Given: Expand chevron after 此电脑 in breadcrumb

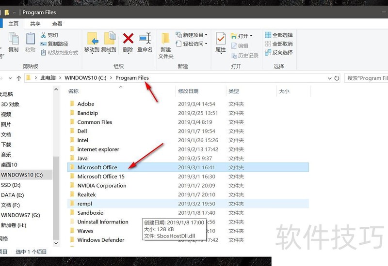Looking at the screenshot, I should [x=60, y=78].
